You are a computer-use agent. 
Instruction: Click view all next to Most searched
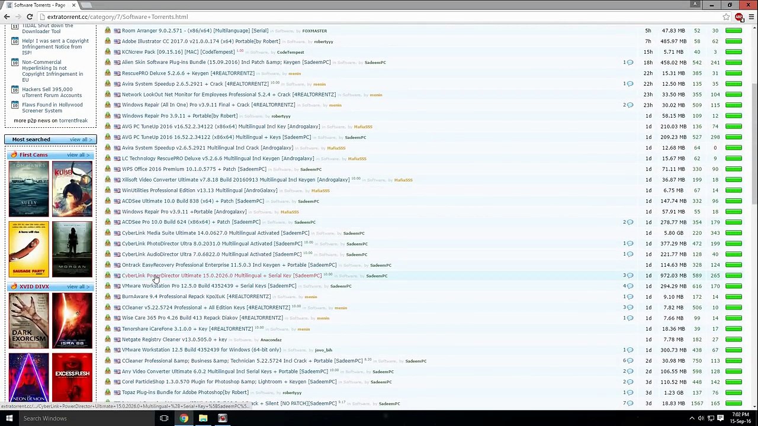click(80, 140)
